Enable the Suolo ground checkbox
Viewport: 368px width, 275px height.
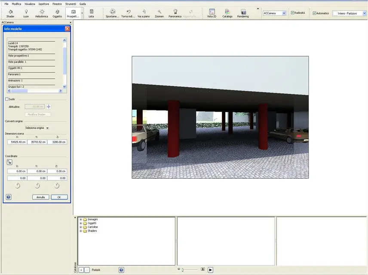pos(6,99)
